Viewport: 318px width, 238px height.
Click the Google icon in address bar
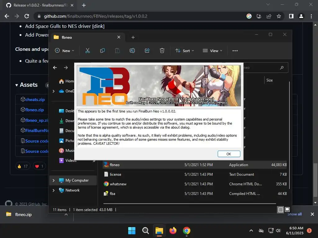pos(249,16)
